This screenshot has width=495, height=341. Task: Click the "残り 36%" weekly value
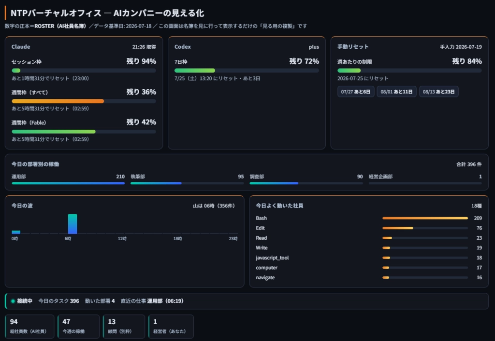click(141, 92)
